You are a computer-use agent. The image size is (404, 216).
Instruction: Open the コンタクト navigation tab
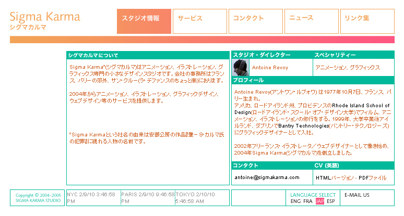(x=255, y=21)
